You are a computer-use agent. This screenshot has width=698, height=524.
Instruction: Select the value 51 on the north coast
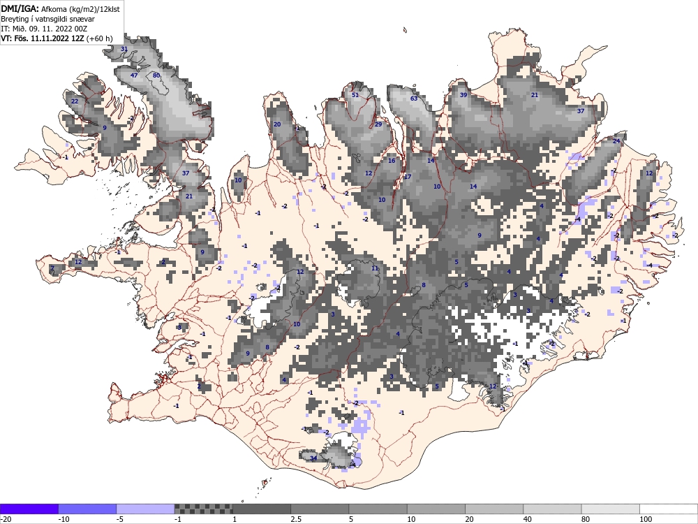355,95
